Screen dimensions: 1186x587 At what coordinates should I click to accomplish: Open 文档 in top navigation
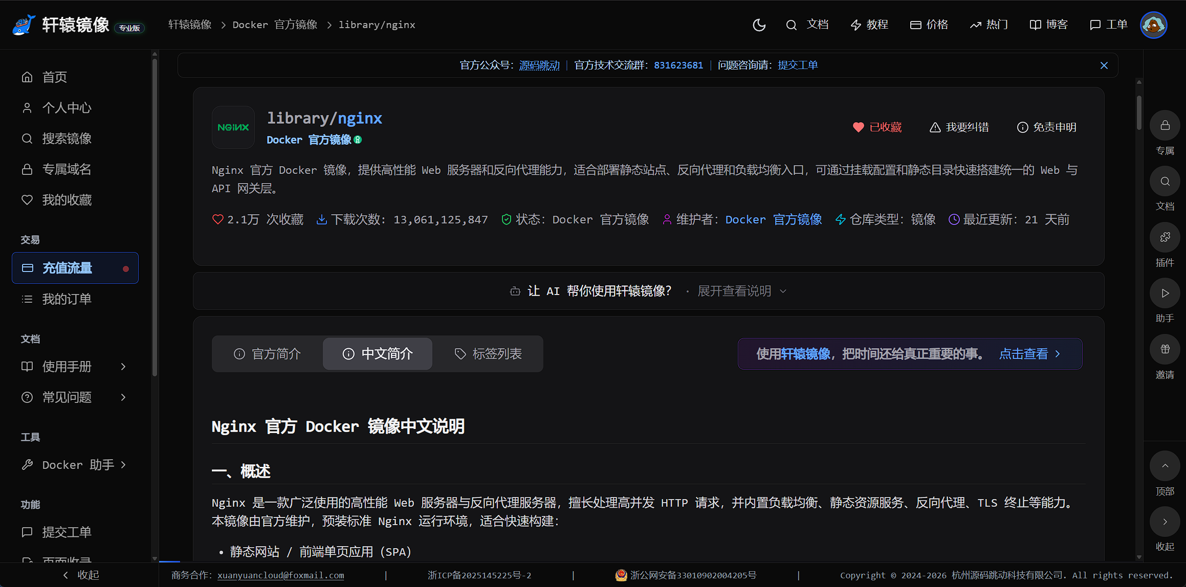tap(818, 25)
